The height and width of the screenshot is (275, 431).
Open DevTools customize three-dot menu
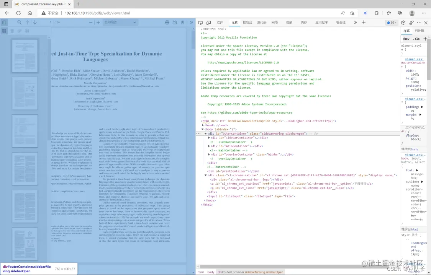(x=419, y=23)
